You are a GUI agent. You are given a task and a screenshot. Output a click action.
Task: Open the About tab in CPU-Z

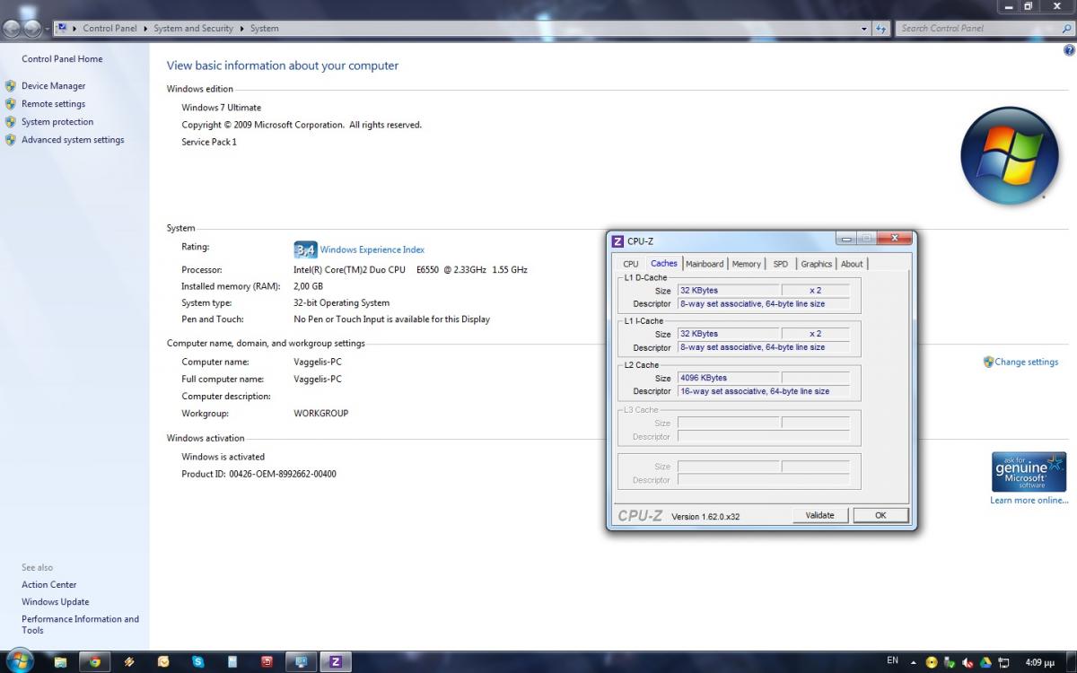pos(852,264)
